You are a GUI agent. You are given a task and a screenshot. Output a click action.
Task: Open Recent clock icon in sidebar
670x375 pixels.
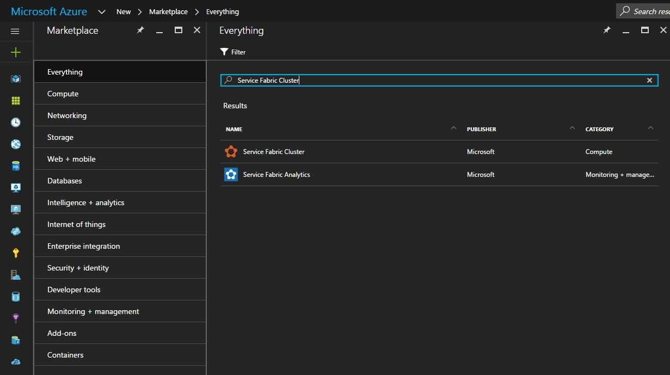16,122
